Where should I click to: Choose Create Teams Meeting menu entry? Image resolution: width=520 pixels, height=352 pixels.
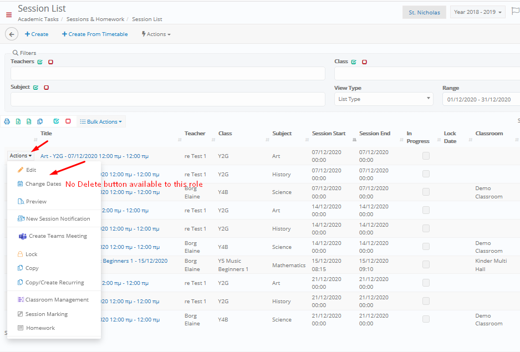click(54, 236)
